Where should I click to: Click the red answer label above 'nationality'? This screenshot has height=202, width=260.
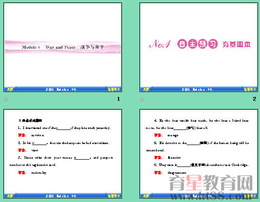click(22, 173)
